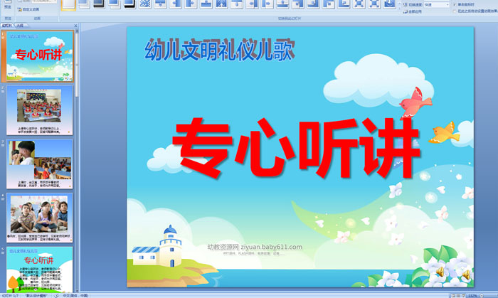The image size is (498, 298).
Task: Apply the Wedge transition
Action: click(221, 4)
